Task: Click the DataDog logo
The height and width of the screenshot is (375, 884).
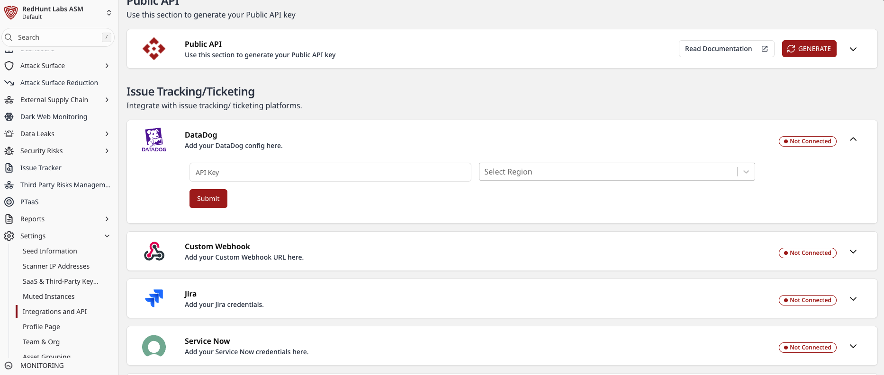Action: (154, 140)
